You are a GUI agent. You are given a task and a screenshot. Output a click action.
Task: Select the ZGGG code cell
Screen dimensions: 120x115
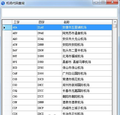click(x=49, y=73)
